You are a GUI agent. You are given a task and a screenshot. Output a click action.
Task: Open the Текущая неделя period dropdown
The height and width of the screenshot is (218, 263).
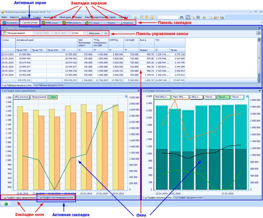coord(34,33)
